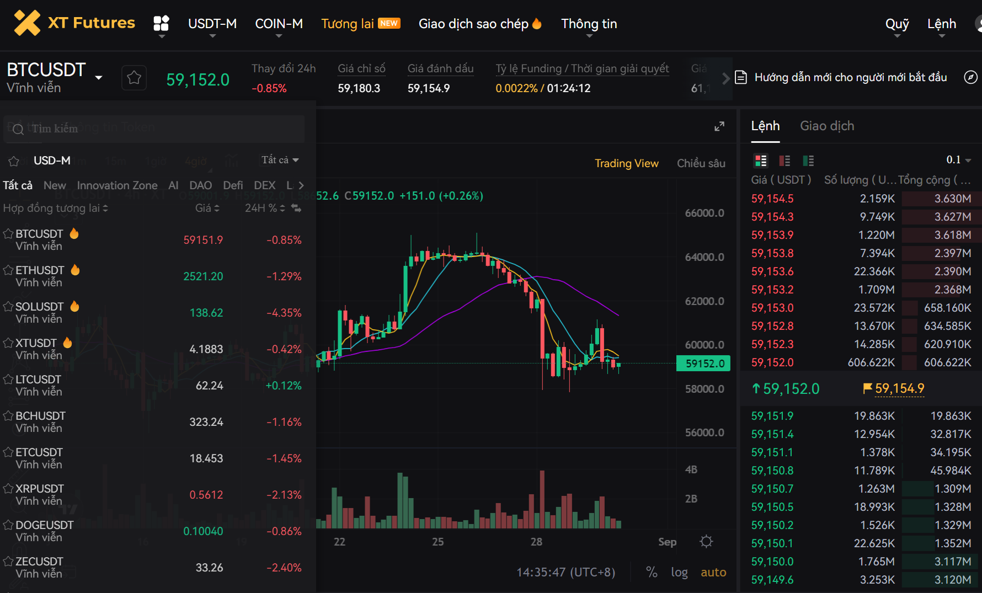Show buy orders only view

click(808, 161)
